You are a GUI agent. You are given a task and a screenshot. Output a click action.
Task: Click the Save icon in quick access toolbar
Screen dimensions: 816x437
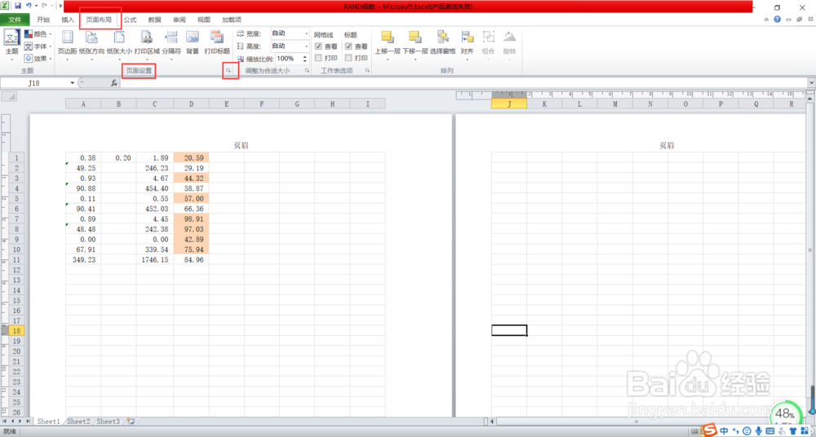click(18, 6)
